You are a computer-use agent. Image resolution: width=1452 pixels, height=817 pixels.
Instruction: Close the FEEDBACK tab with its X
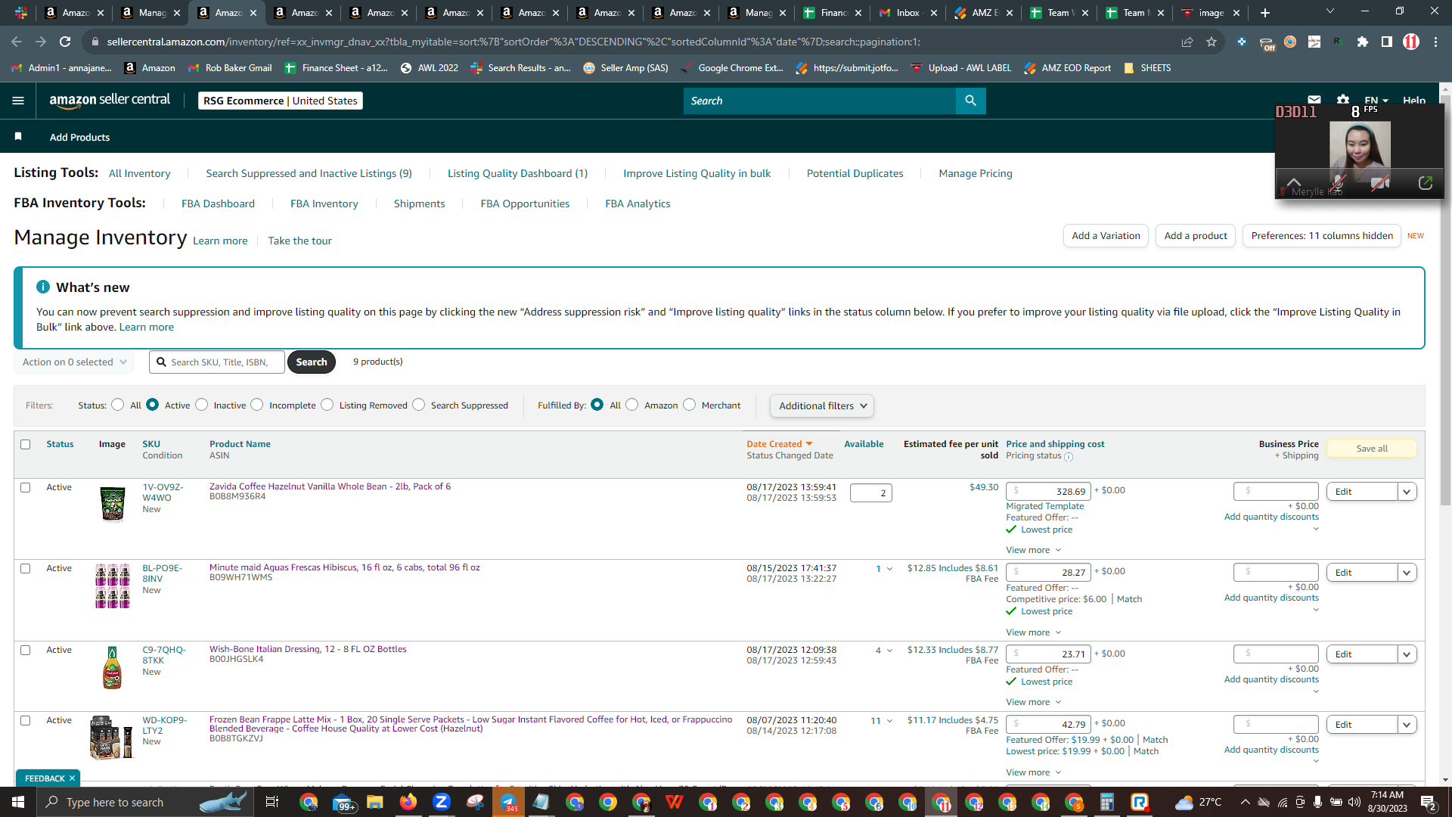tap(73, 778)
